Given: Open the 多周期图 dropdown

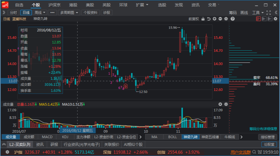Looking at the screenshot, I should click(69, 13).
